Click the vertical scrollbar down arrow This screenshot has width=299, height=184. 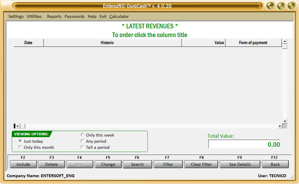(x=285, y=121)
